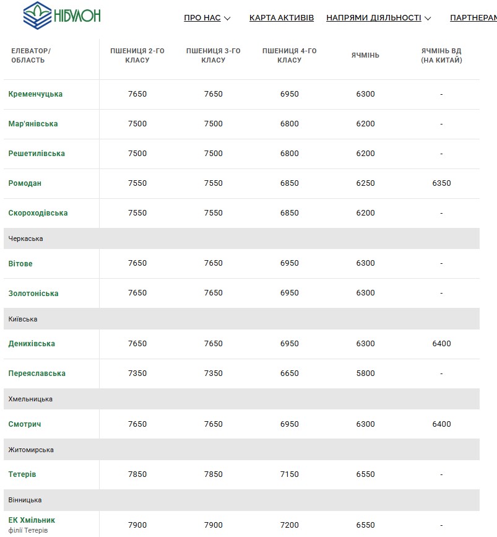
Task: Open the Скороходівська elevator link
Action: point(38,213)
